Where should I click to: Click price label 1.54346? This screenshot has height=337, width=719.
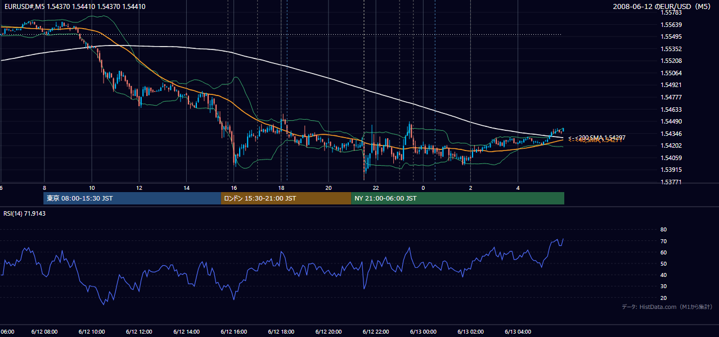(x=671, y=134)
